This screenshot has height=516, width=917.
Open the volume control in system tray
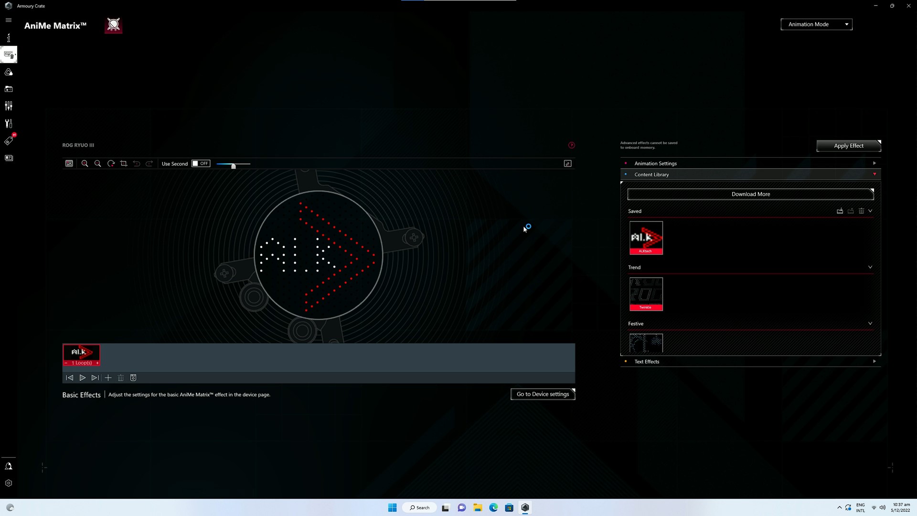click(x=883, y=507)
